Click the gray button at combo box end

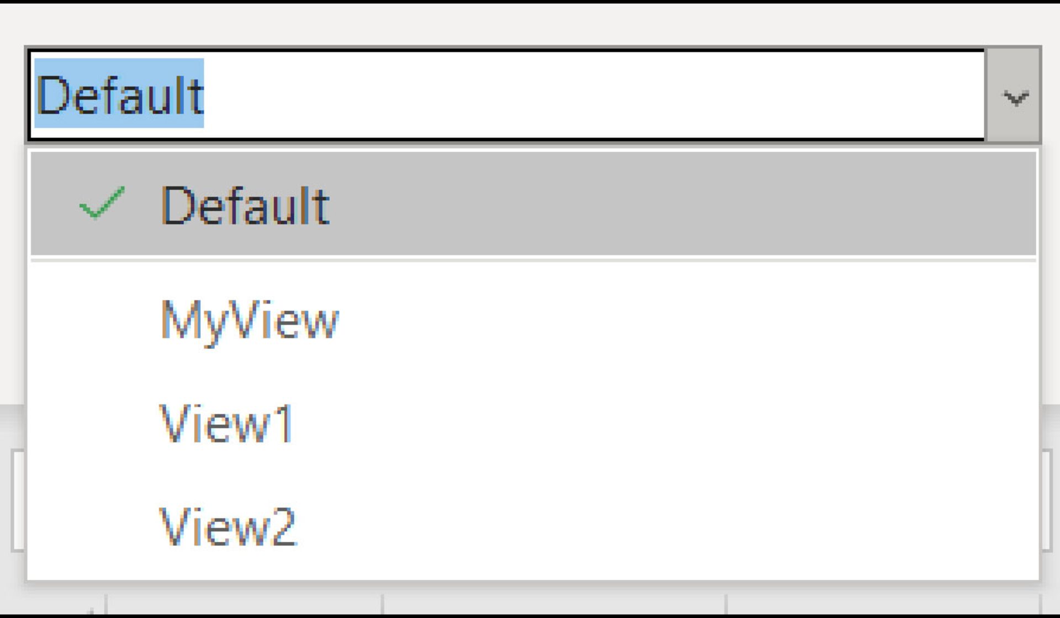click(x=1014, y=95)
